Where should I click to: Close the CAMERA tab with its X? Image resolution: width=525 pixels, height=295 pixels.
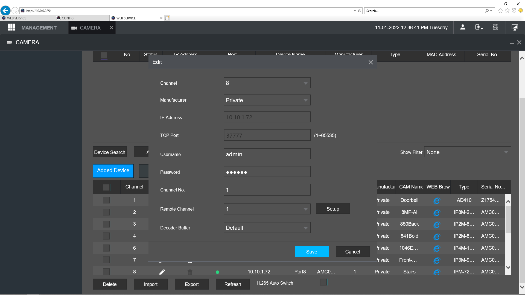(x=111, y=28)
